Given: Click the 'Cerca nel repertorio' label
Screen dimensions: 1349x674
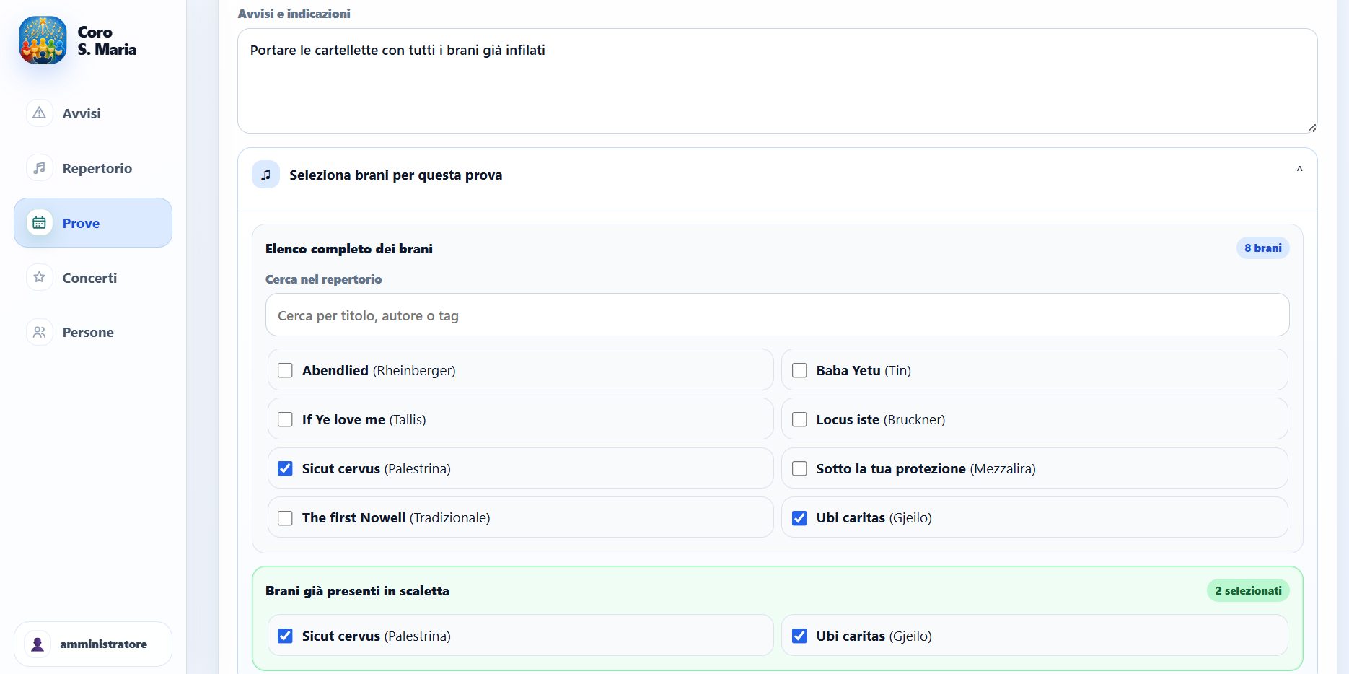Looking at the screenshot, I should click(323, 279).
